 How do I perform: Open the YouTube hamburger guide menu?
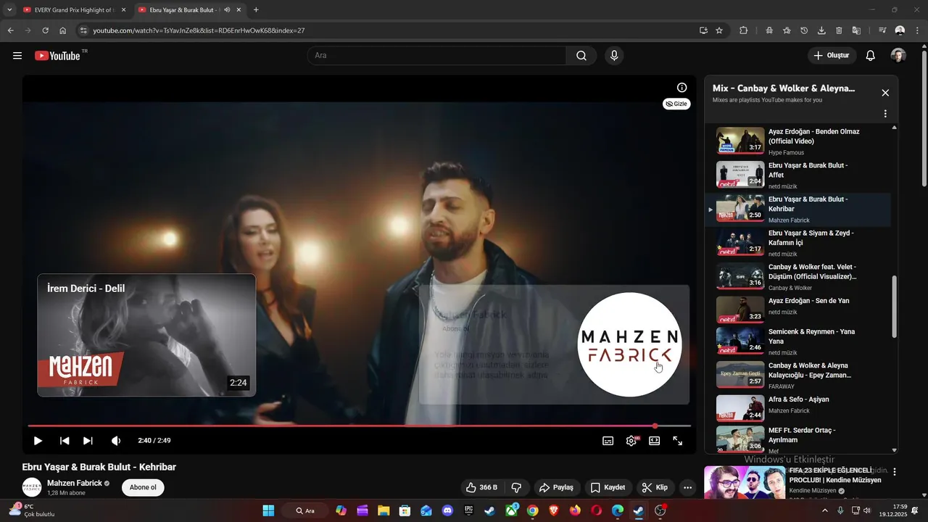click(17, 56)
